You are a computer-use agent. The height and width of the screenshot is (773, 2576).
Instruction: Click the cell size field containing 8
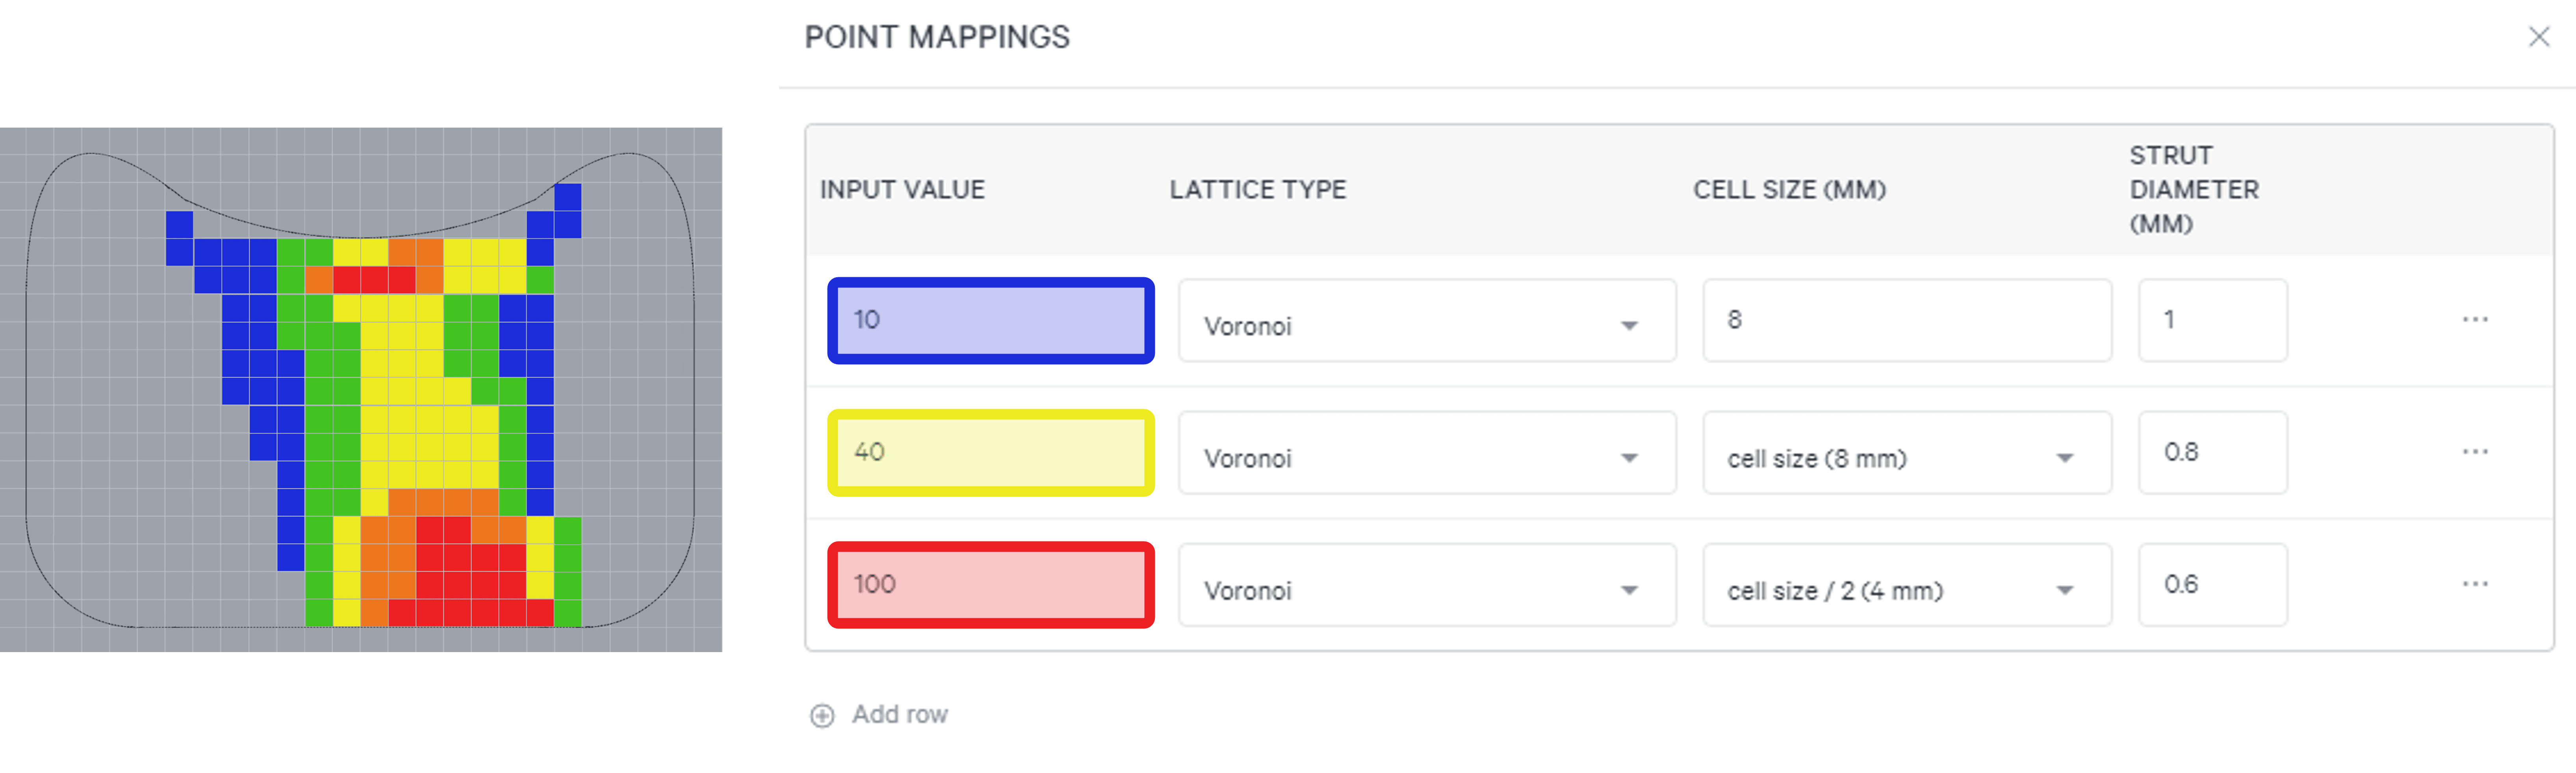click(1907, 321)
